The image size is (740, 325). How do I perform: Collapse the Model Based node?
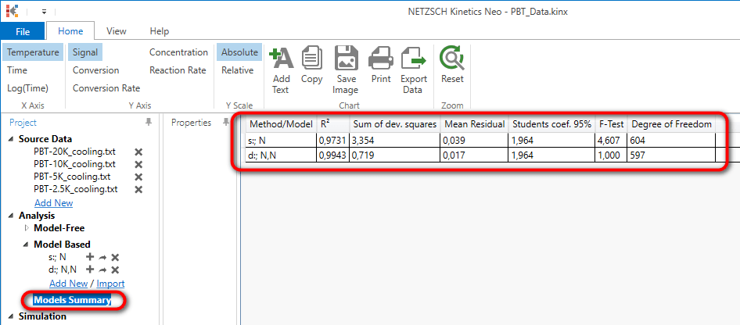pos(26,245)
